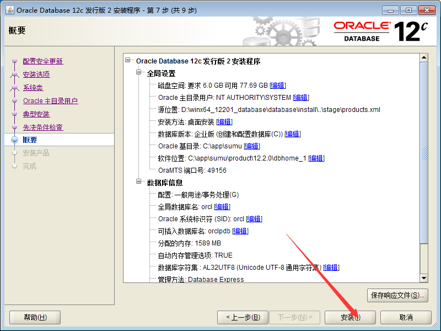Collapse the 全局设置 section
441x331 pixels.
139,72
